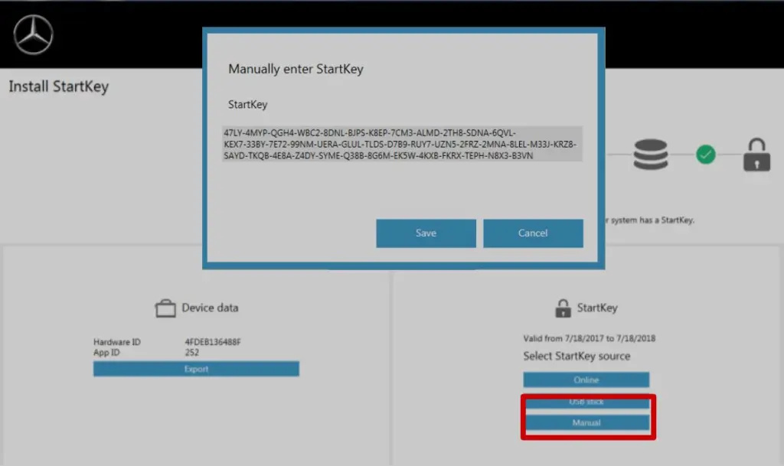Click the database stack icon
This screenshot has width=784, height=466.
[x=651, y=155]
